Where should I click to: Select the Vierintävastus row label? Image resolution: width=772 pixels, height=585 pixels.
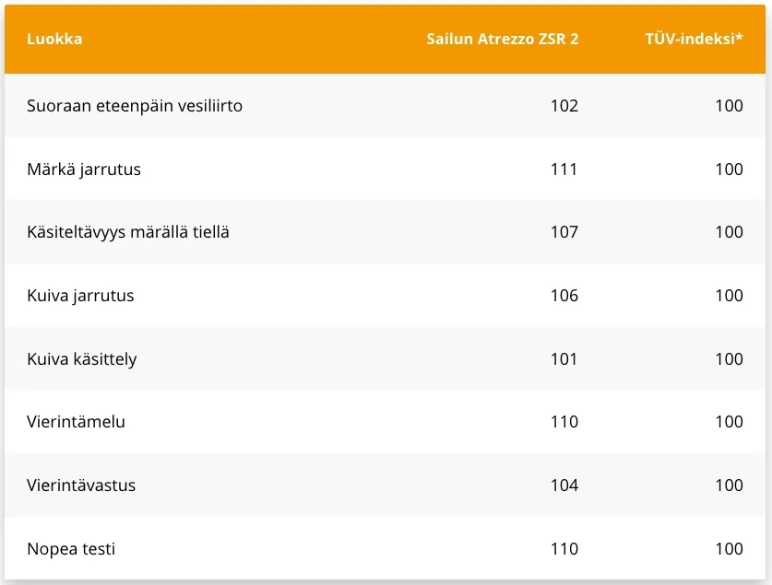81,486
